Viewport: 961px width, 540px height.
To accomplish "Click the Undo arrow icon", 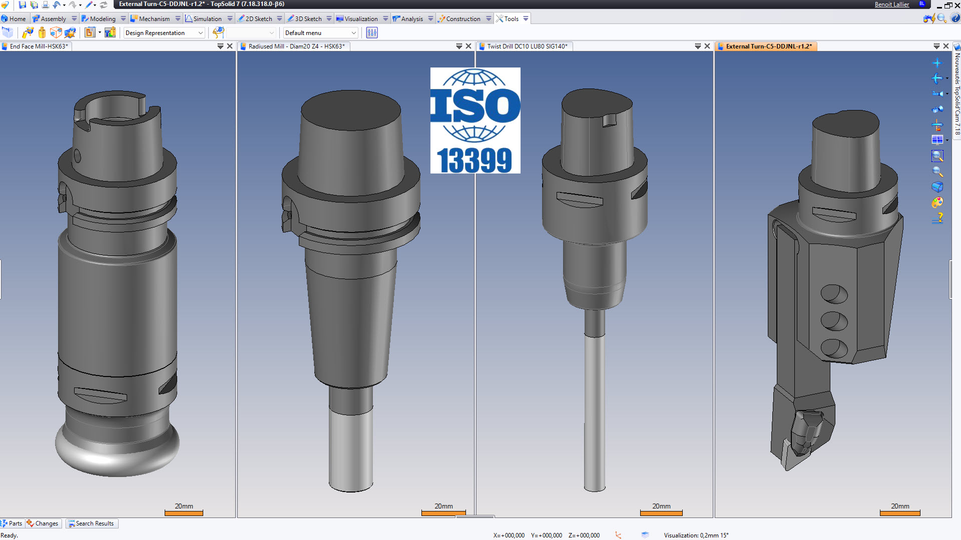I will [x=57, y=4].
